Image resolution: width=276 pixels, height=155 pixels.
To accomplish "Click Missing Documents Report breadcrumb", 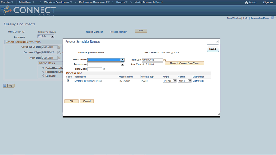I will tap(148, 2).
